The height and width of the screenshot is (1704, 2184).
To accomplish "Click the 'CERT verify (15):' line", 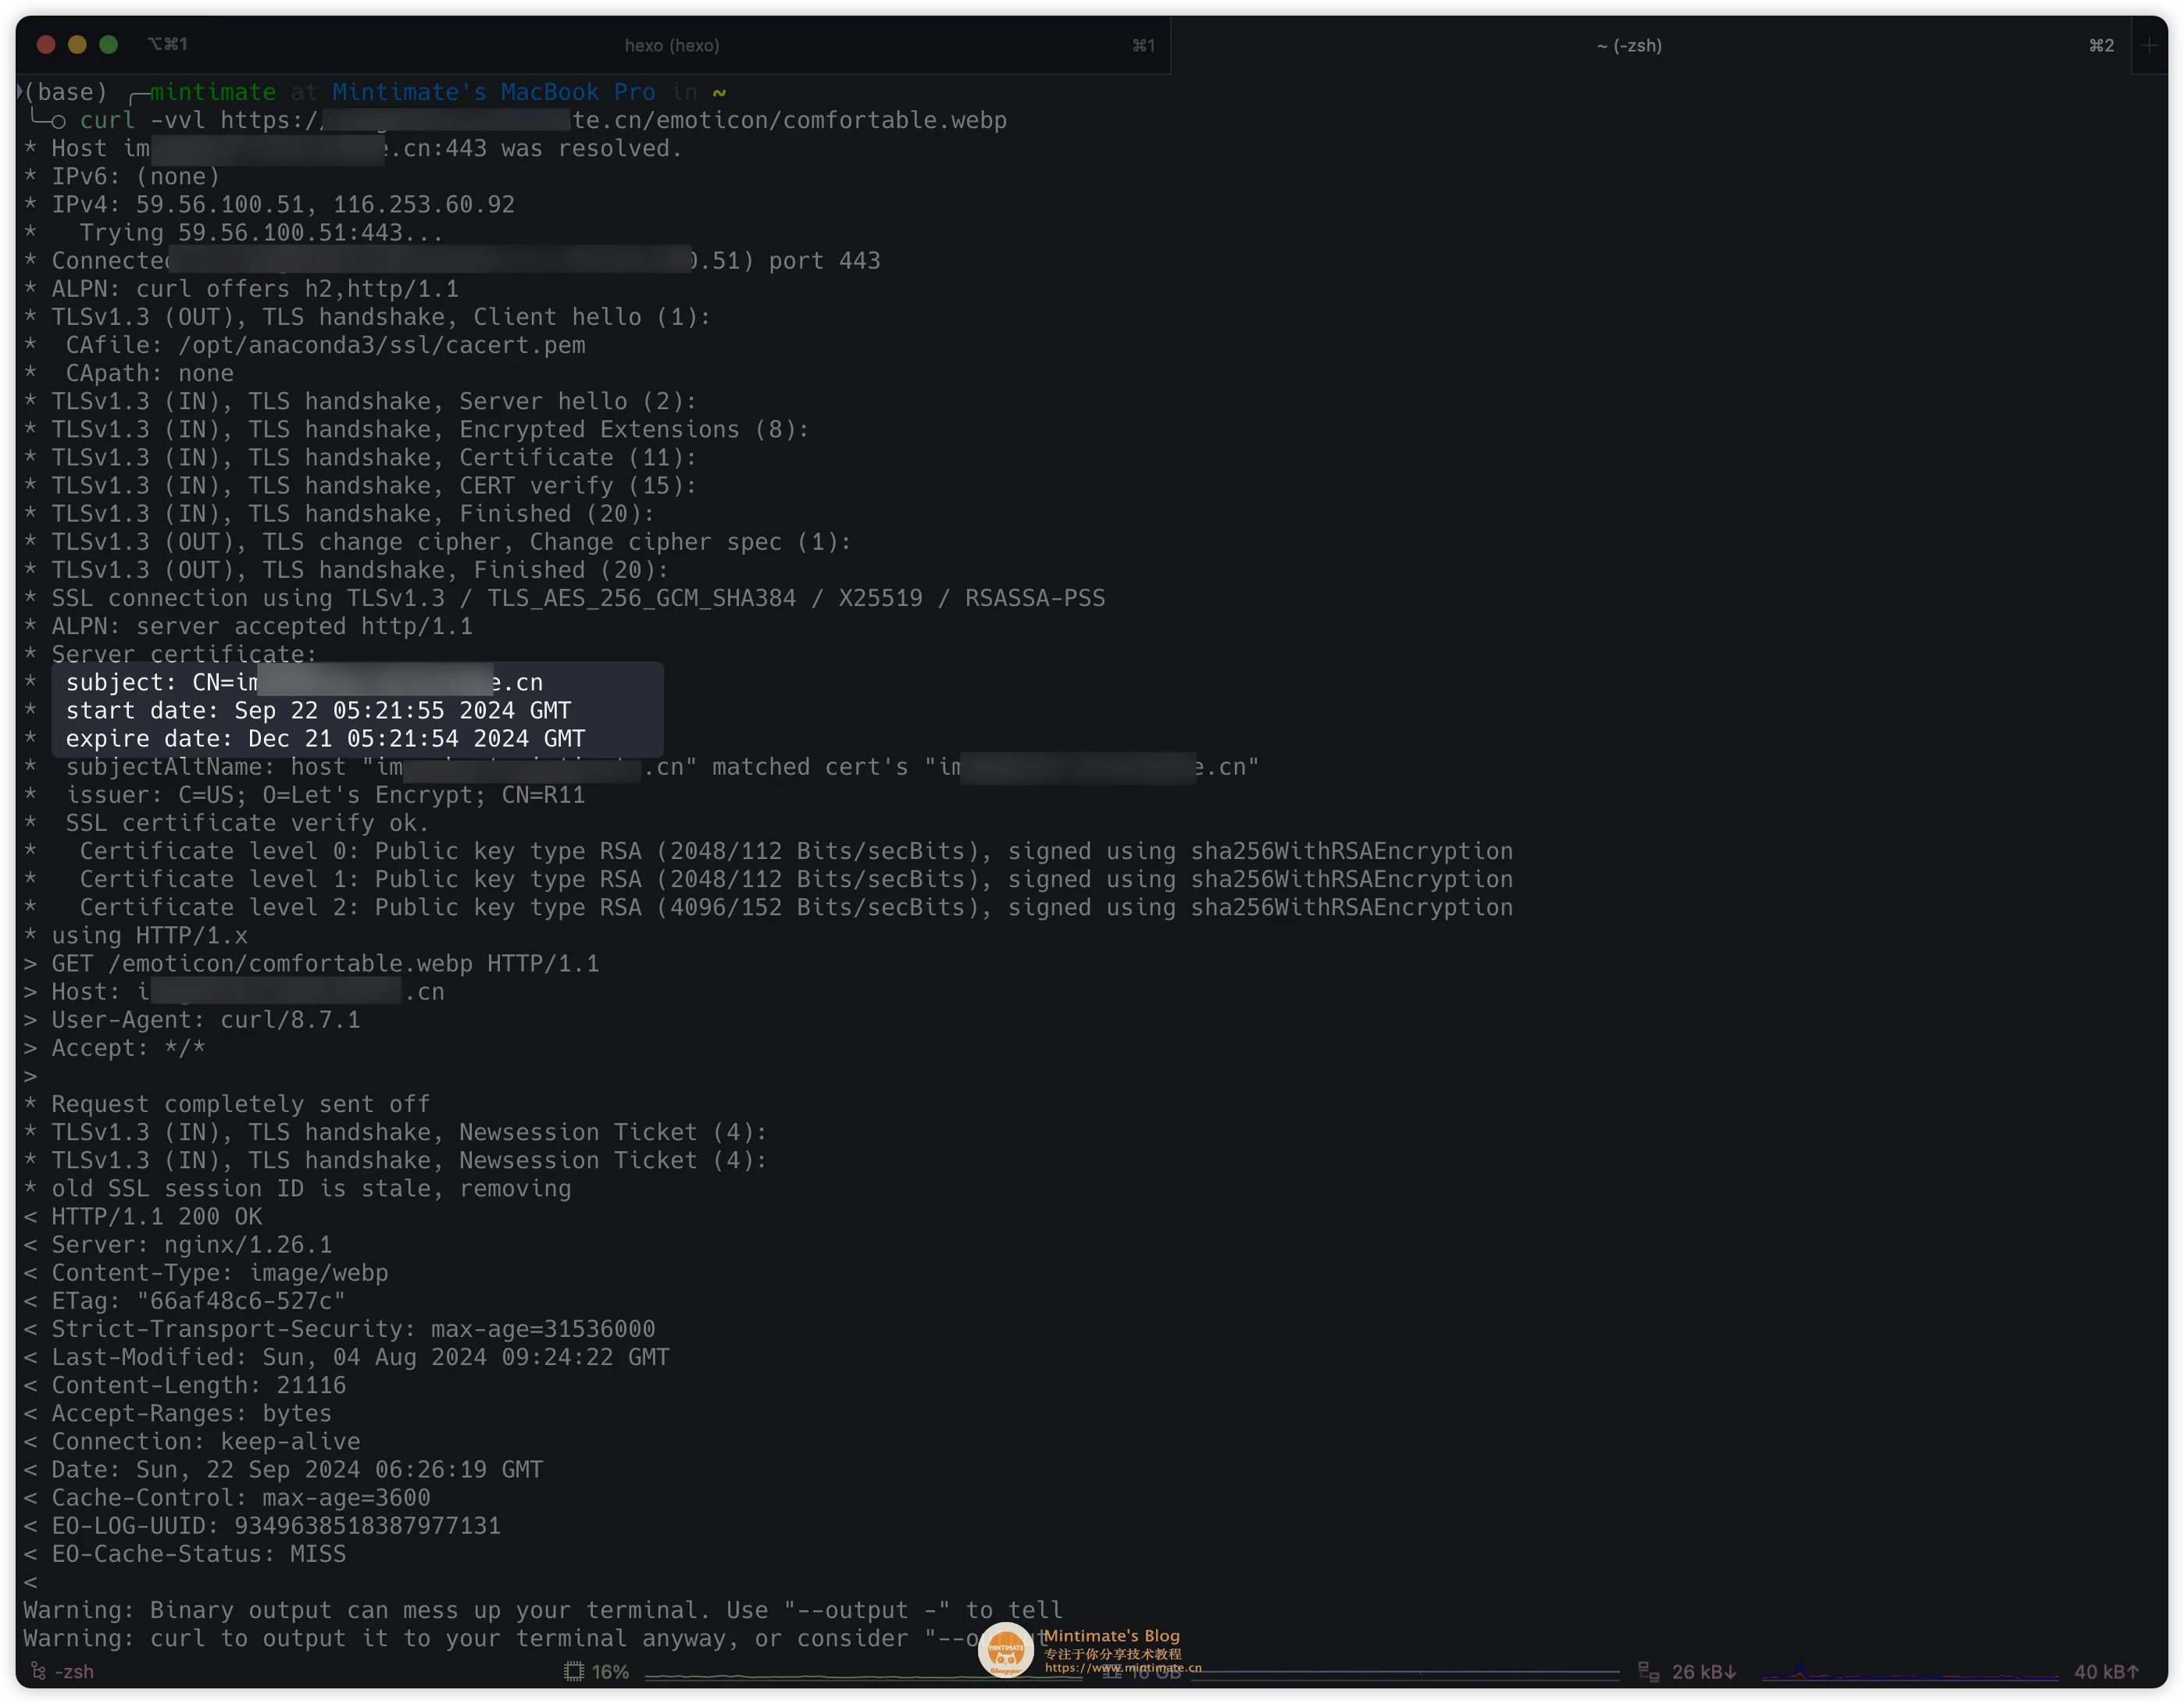I will 360,485.
